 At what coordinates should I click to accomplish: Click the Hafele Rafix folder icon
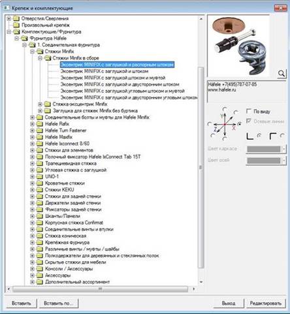pos(40,124)
